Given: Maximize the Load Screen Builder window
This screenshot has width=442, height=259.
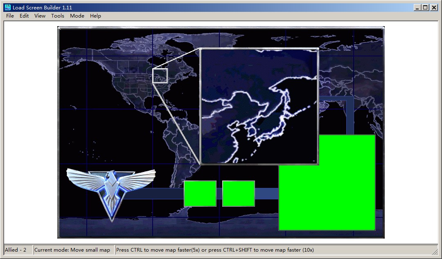Looking at the screenshot, I should tap(425, 8).
